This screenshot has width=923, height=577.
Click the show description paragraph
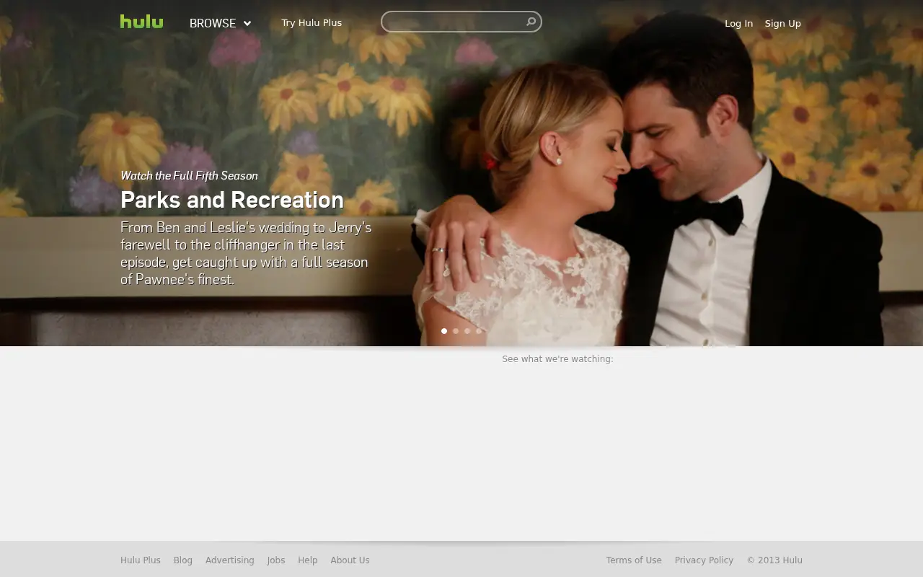pos(246,253)
